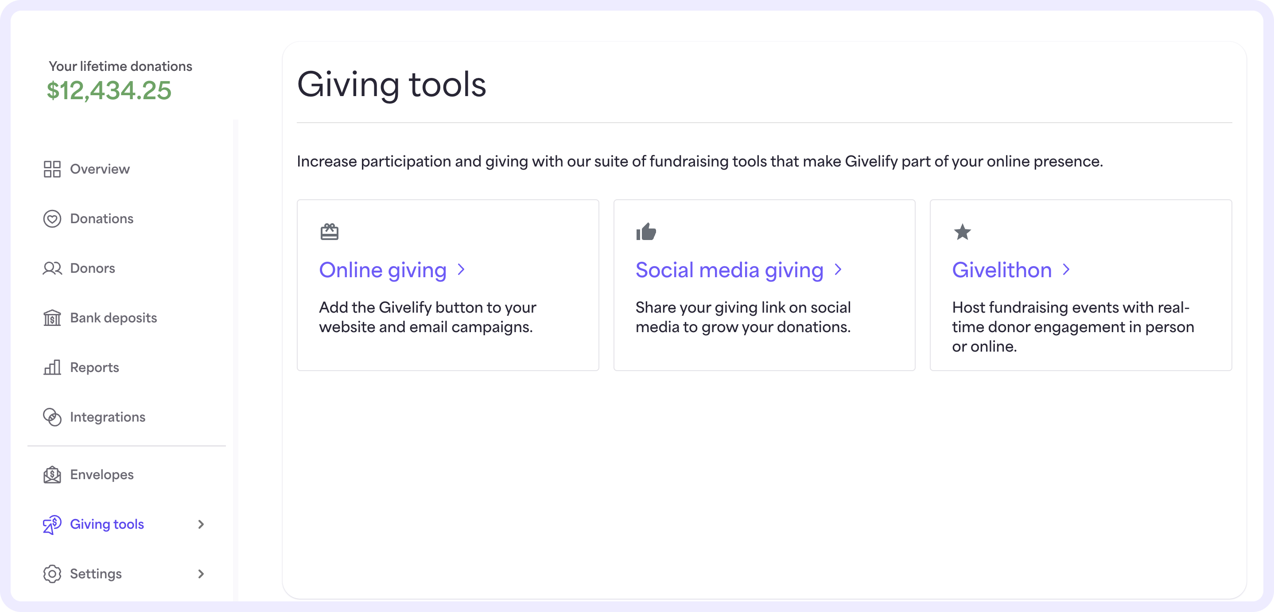
Task: Click the 'Add the Givelify button' description
Action: click(x=428, y=317)
